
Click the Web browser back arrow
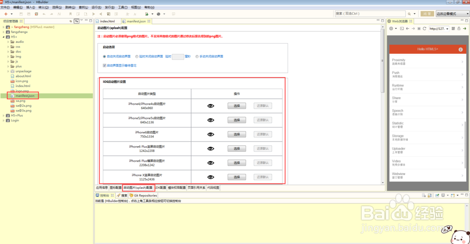pos(407,29)
